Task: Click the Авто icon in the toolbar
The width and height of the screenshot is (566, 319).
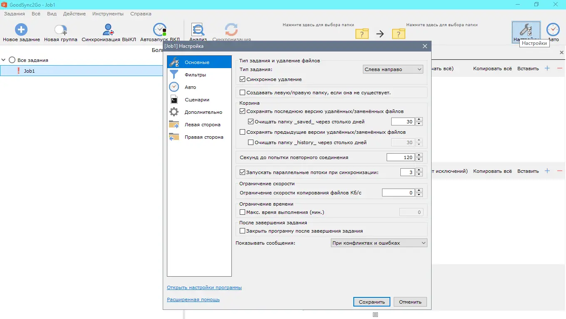Action: coord(553,30)
